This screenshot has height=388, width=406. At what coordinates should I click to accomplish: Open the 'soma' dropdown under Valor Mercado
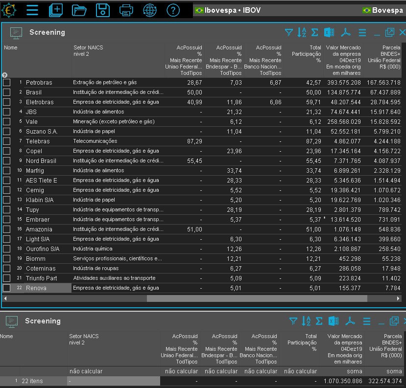(x=341, y=371)
